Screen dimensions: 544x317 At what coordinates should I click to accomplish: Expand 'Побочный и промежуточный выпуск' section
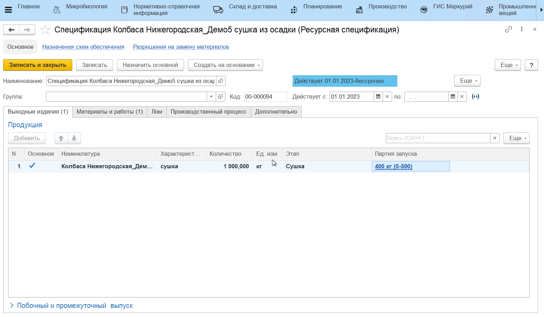12,306
